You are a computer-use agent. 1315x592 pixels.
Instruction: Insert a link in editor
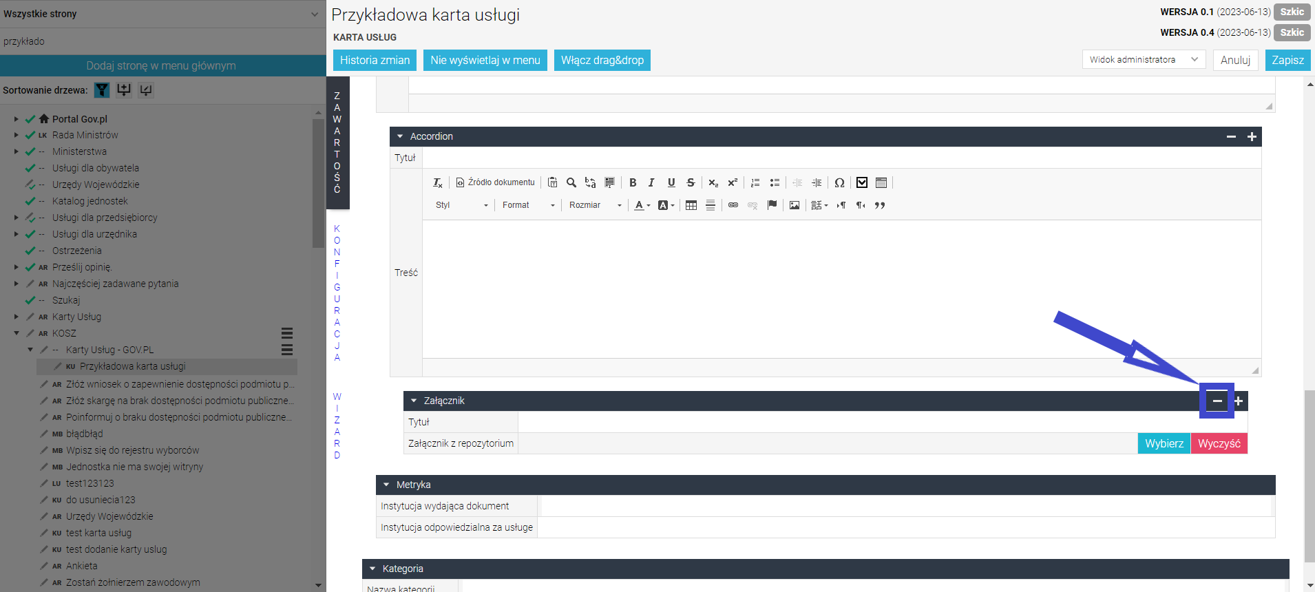point(733,205)
